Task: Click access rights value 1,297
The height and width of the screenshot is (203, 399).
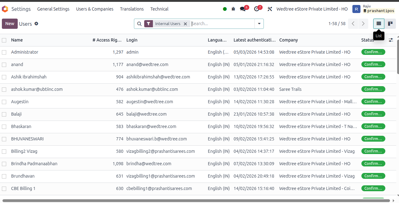Action: click(x=118, y=52)
